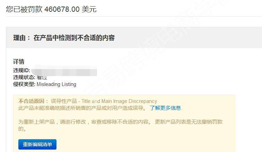Select the fine amount 460678.00
This screenshot has height=152, width=262.
tap(62, 9)
